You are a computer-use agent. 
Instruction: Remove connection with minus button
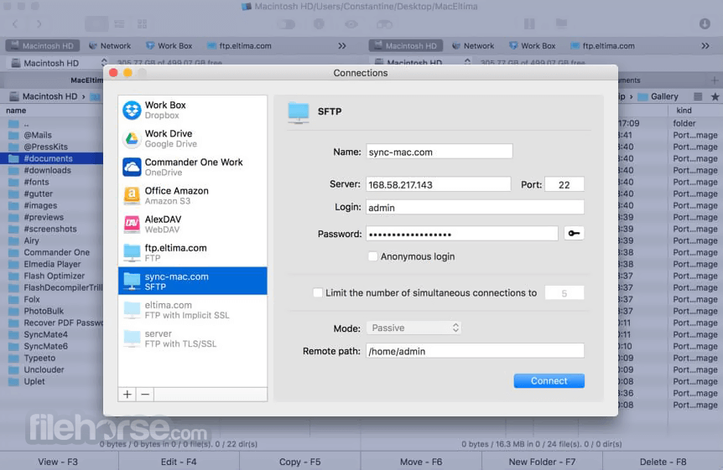pyautogui.click(x=145, y=395)
